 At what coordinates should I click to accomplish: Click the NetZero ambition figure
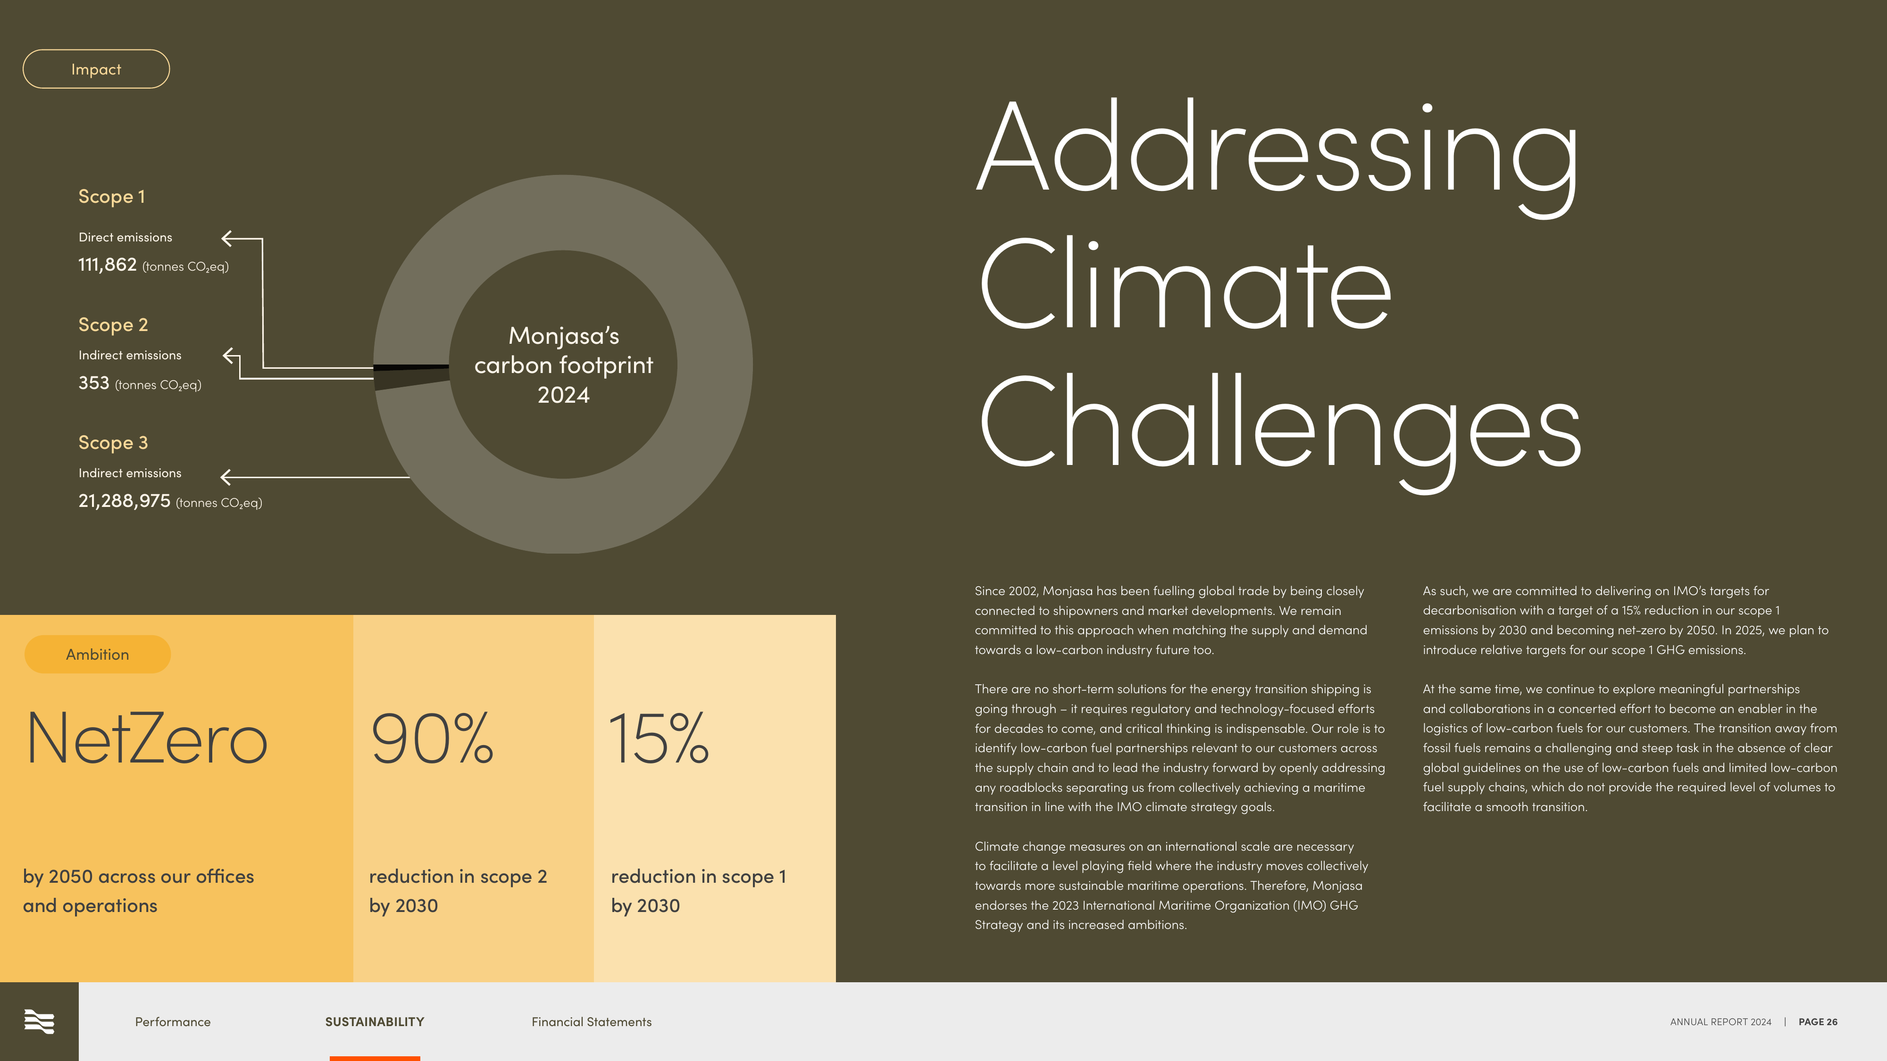point(147,738)
